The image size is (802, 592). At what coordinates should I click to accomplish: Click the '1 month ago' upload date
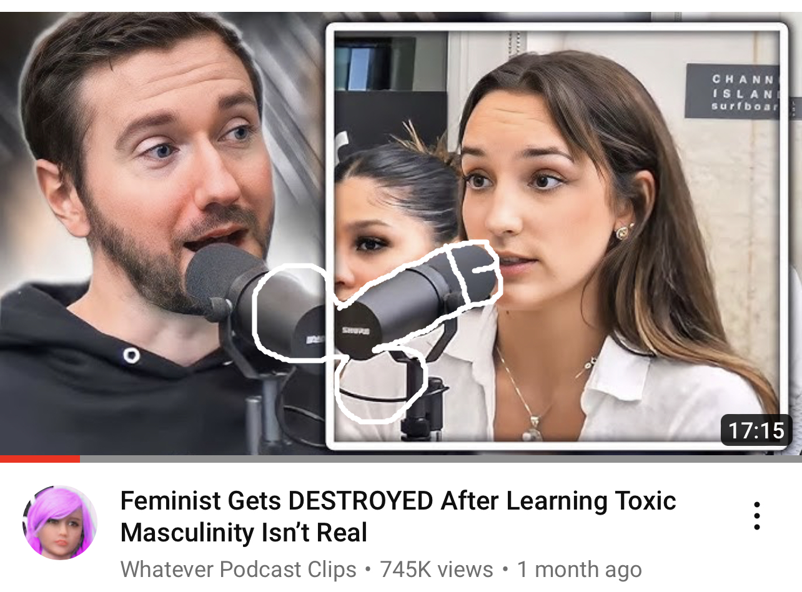coord(579,569)
